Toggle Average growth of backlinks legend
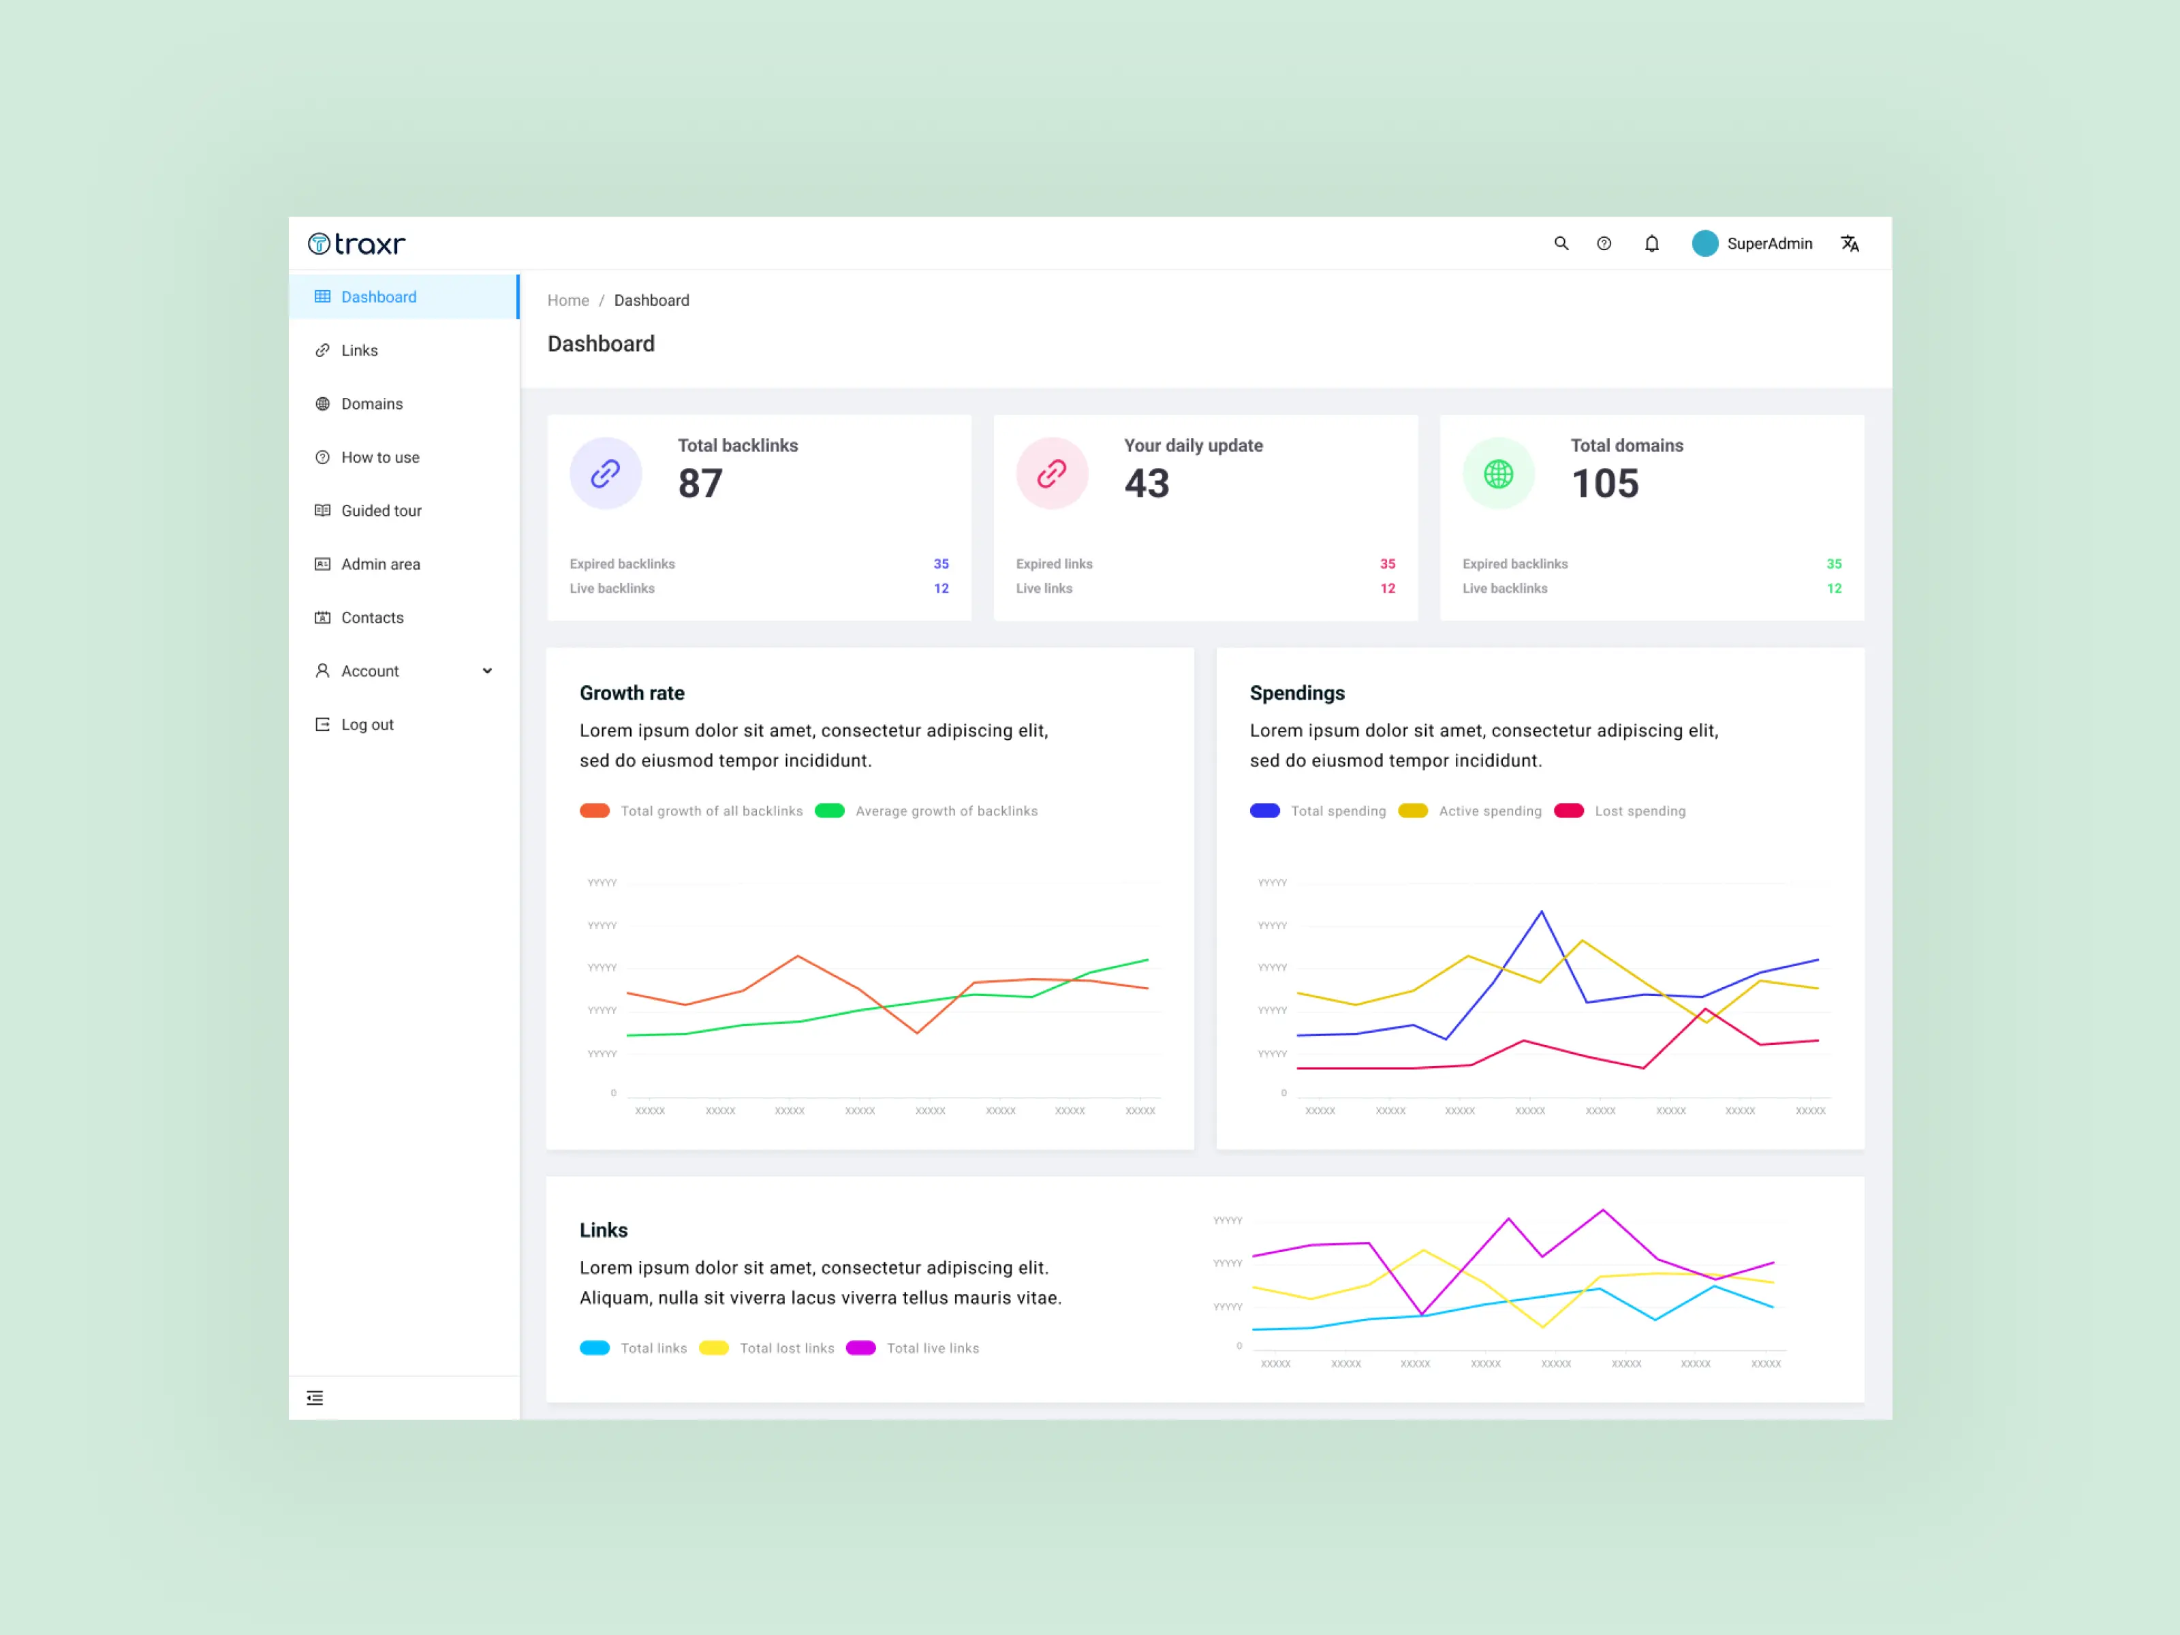This screenshot has width=2180, height=1635. [x=925, y=811]
